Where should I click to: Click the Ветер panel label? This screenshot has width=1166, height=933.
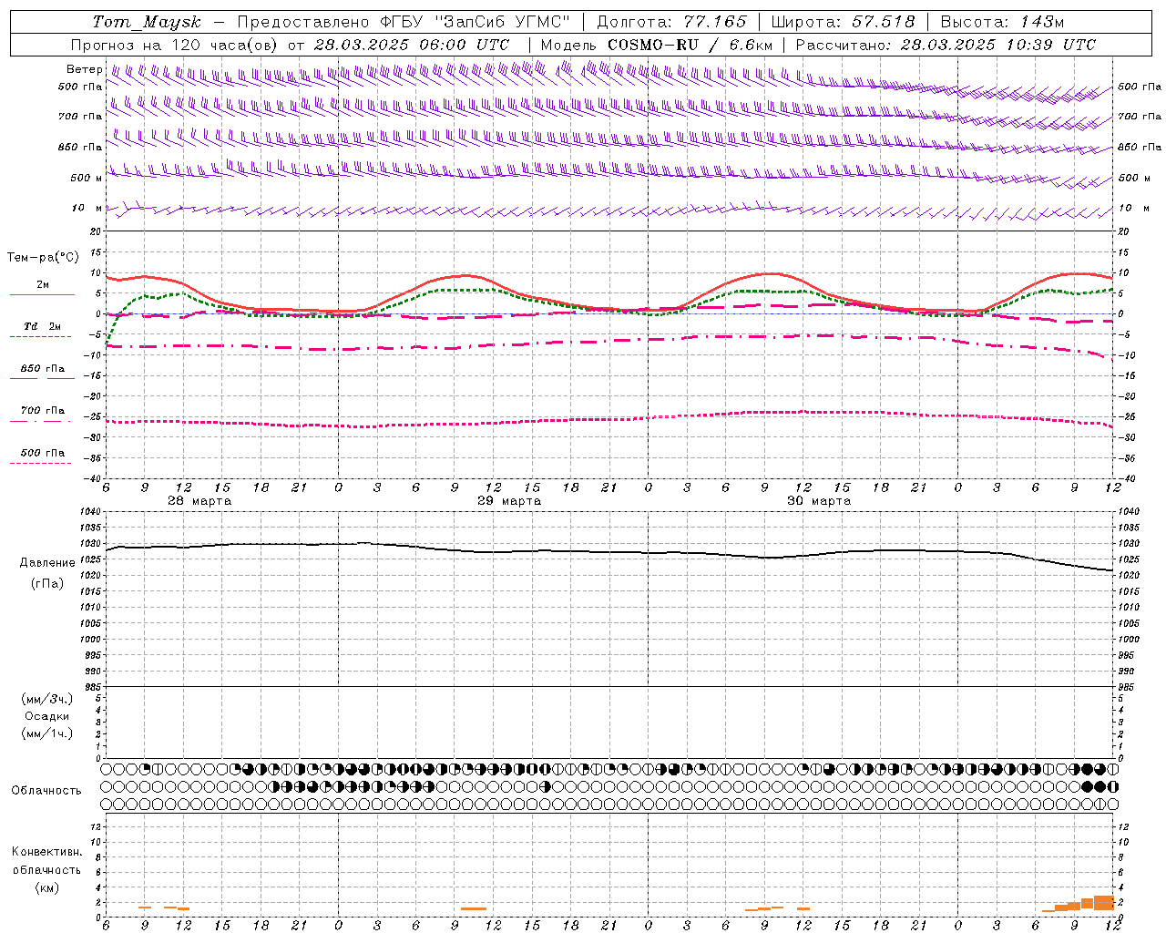point(84,69)
